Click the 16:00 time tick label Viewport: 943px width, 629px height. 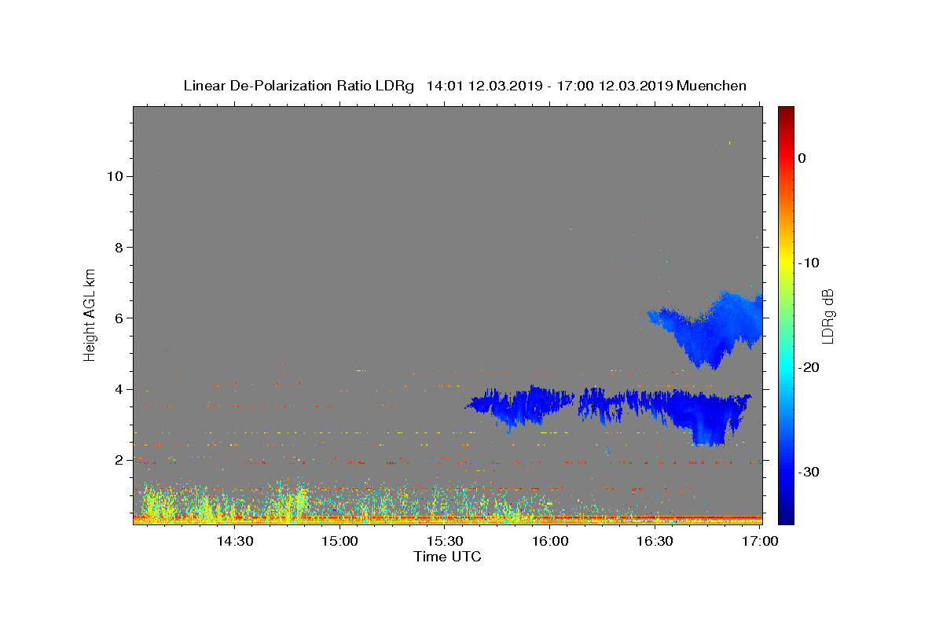tap(550, 542)
